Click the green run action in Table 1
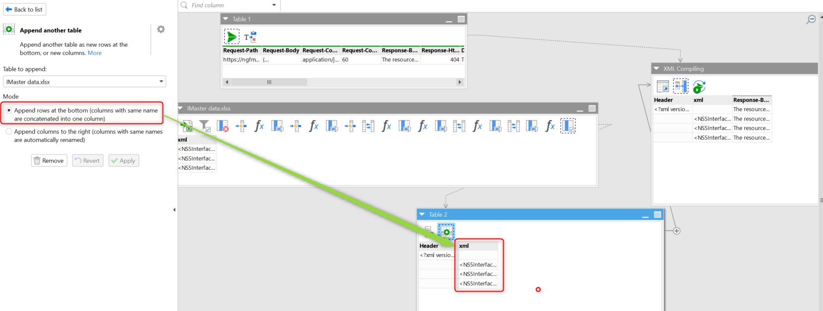 click(x=232, y=37)
